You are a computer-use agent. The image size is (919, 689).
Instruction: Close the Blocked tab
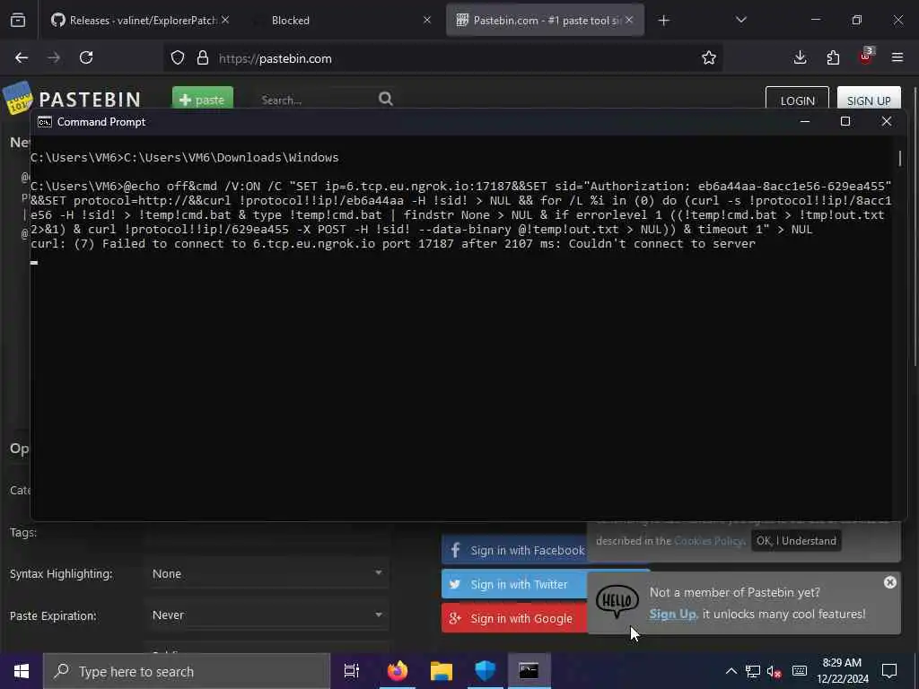[426, 20]
